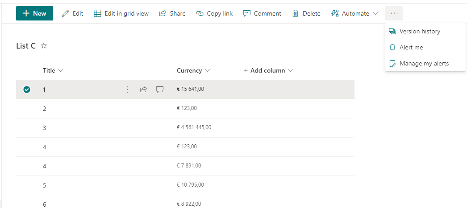Open the Comment pane
Image resolution: width=467 pixels, height=208 pixels.
262,13
